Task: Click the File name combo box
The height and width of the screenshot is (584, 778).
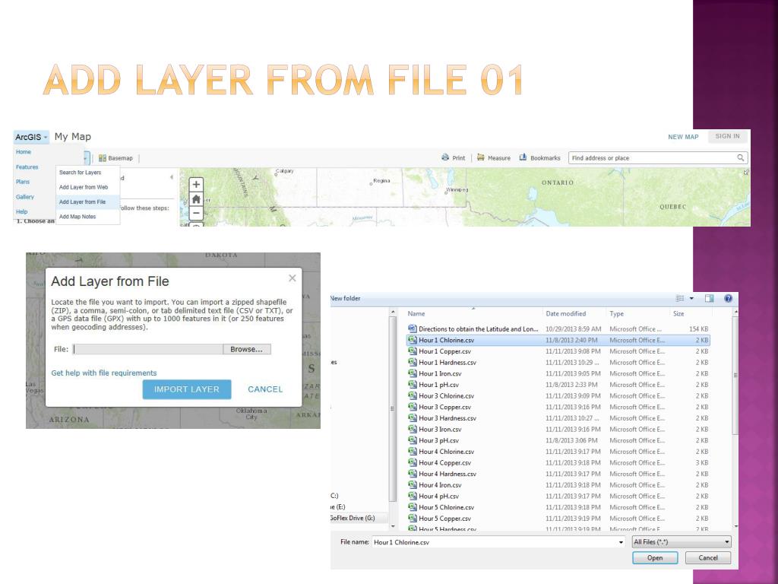Action: click(x=498, y=542)
